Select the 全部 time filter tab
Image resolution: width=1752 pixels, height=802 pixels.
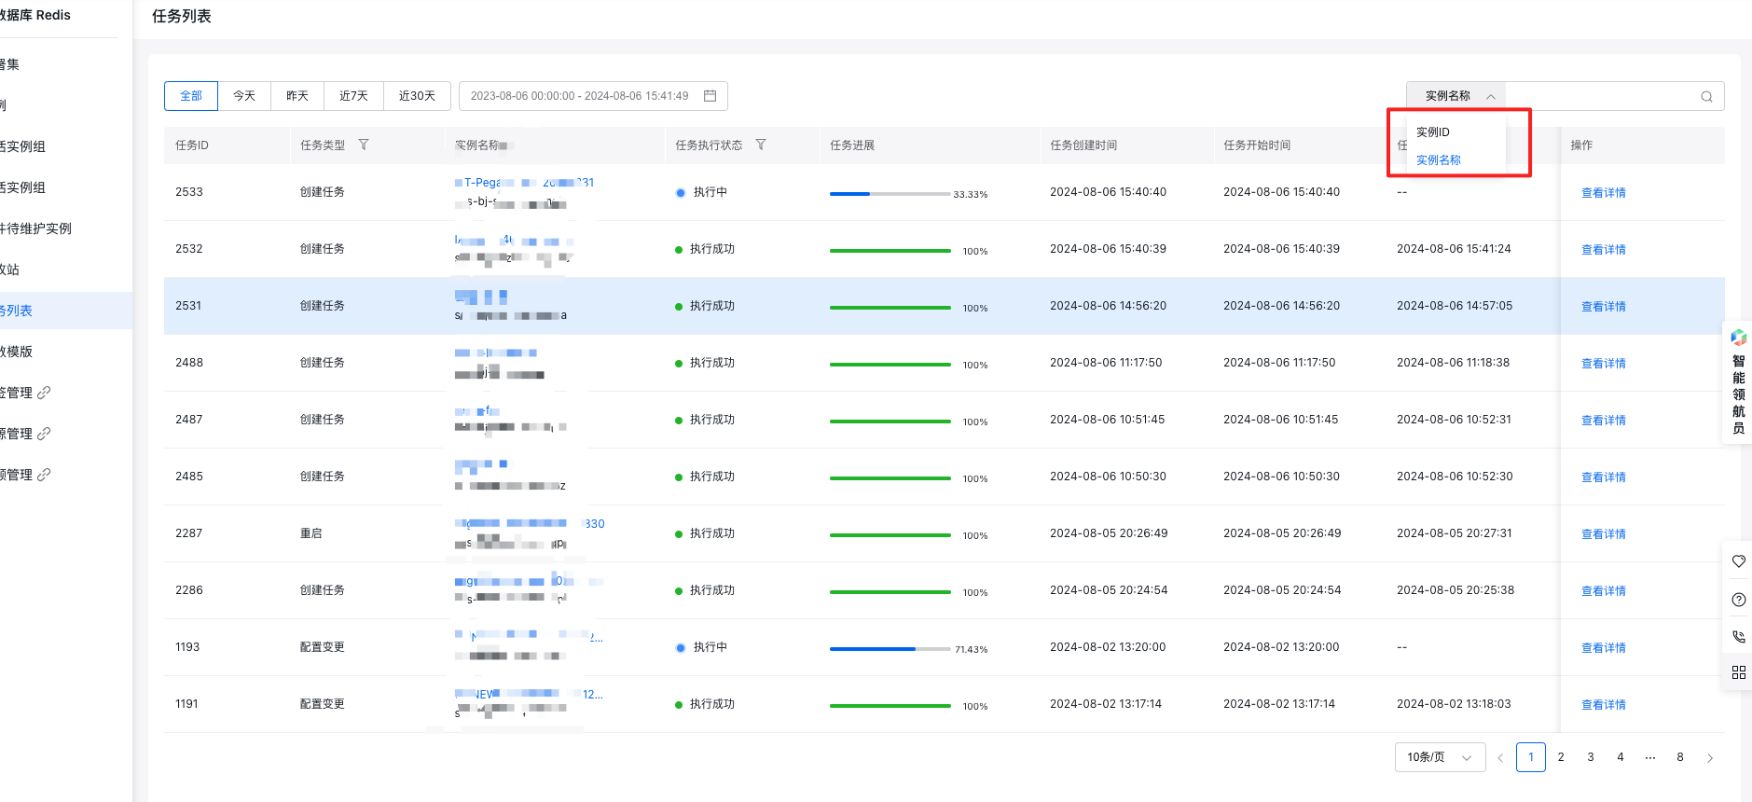coord(191,96)
